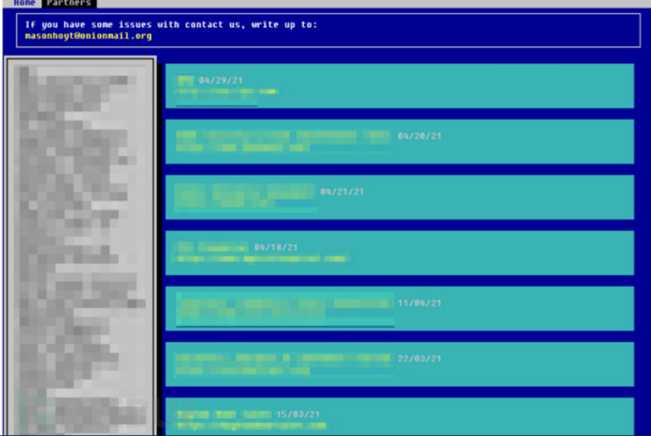This screenshot has height=436, width=651.
Task: Click the masonhoyt@onionmail.org email link
Action: [x=89, y=36]
